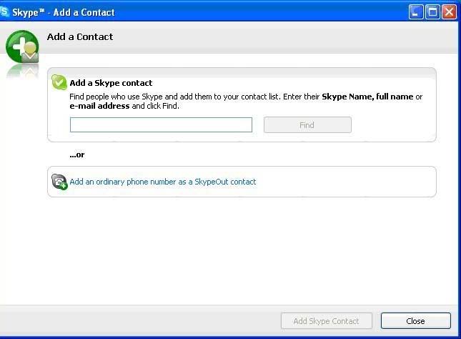The height and width of the screenshot is (339, 461).
Task: Maximize the Add a Contact window
Action: tap(432, 12)
